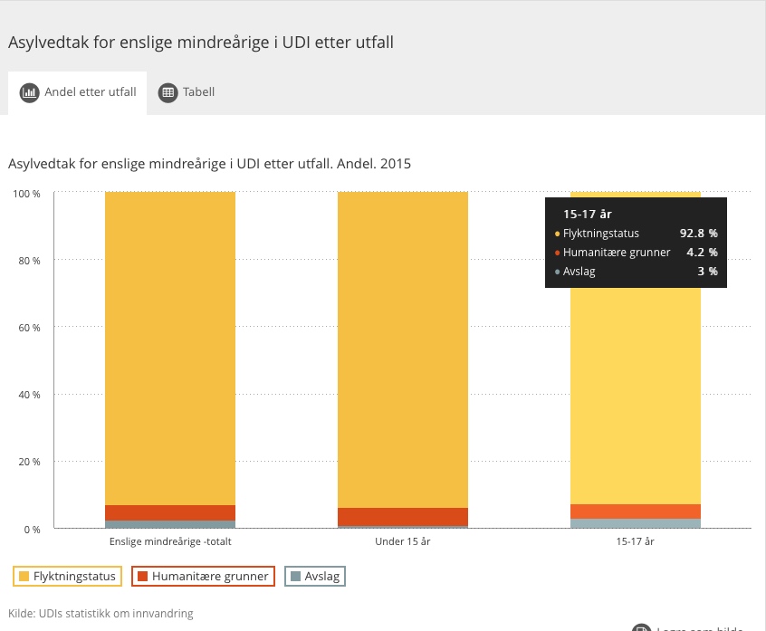Switch to the Tabell tab
Screen dimensions: 766x631
(x=187, y=92)
